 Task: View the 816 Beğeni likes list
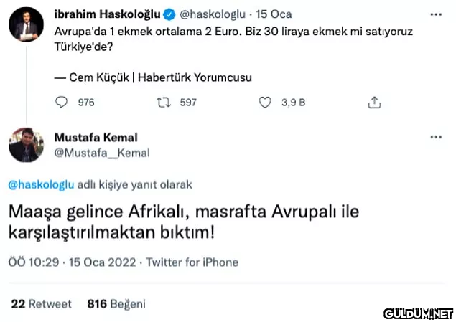pos(116,304)
